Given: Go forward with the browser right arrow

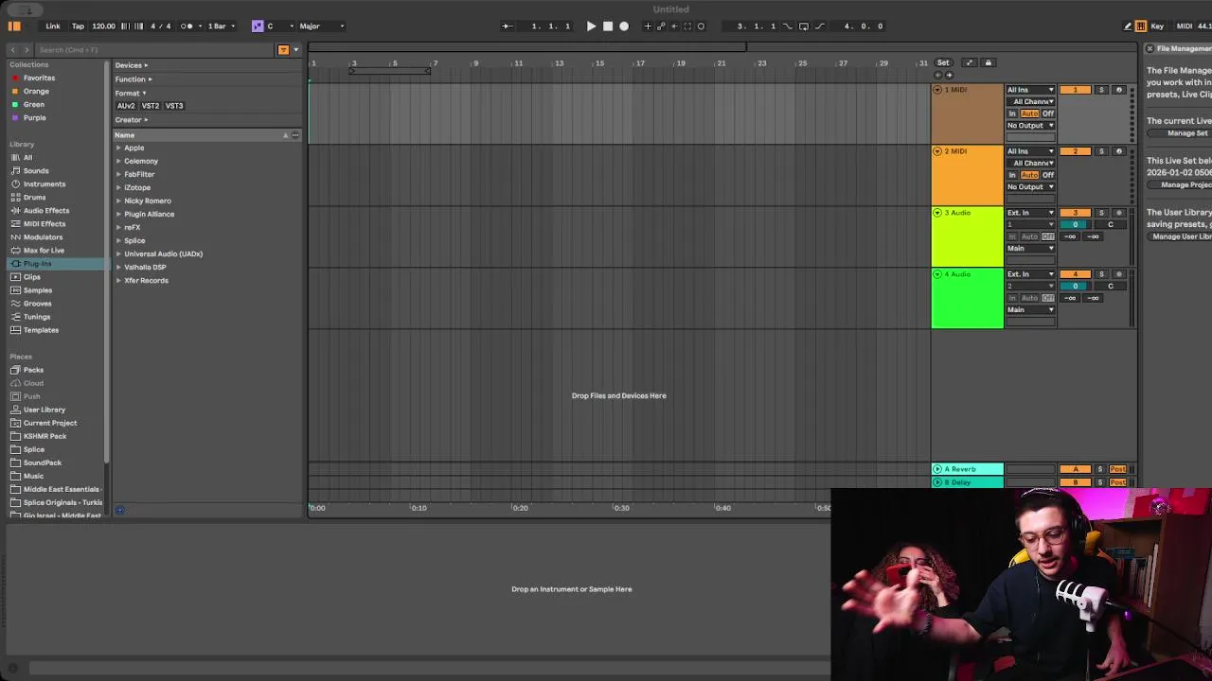Looking at the screenshot, I should 26,49.
